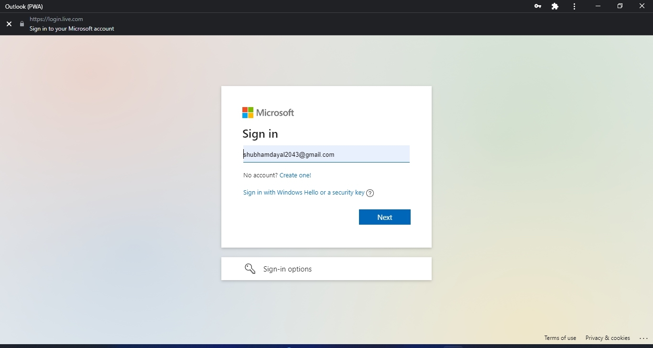Close the Outlook PWA window
The height and width of the screenshot is (348, 653).
pos(642,6)
